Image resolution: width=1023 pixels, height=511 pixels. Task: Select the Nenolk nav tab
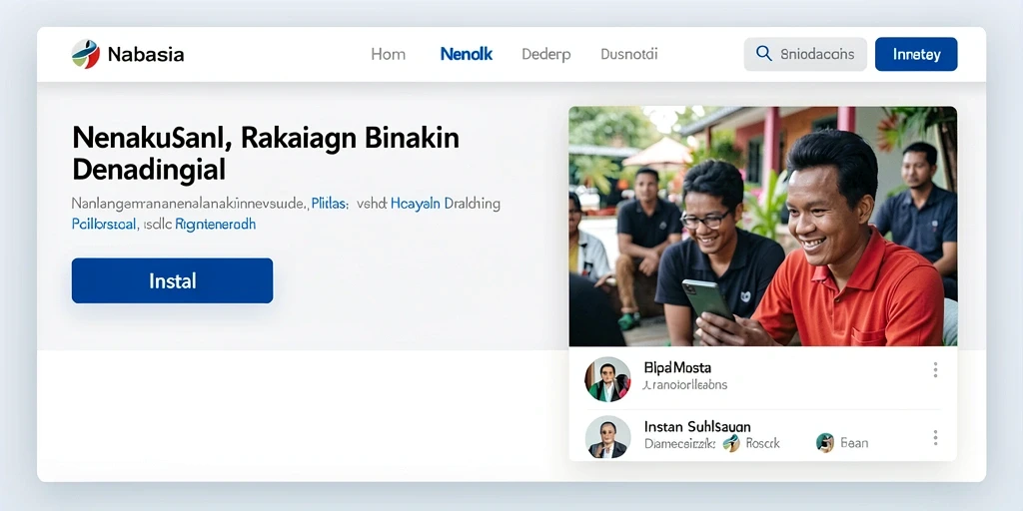[467, 54]
